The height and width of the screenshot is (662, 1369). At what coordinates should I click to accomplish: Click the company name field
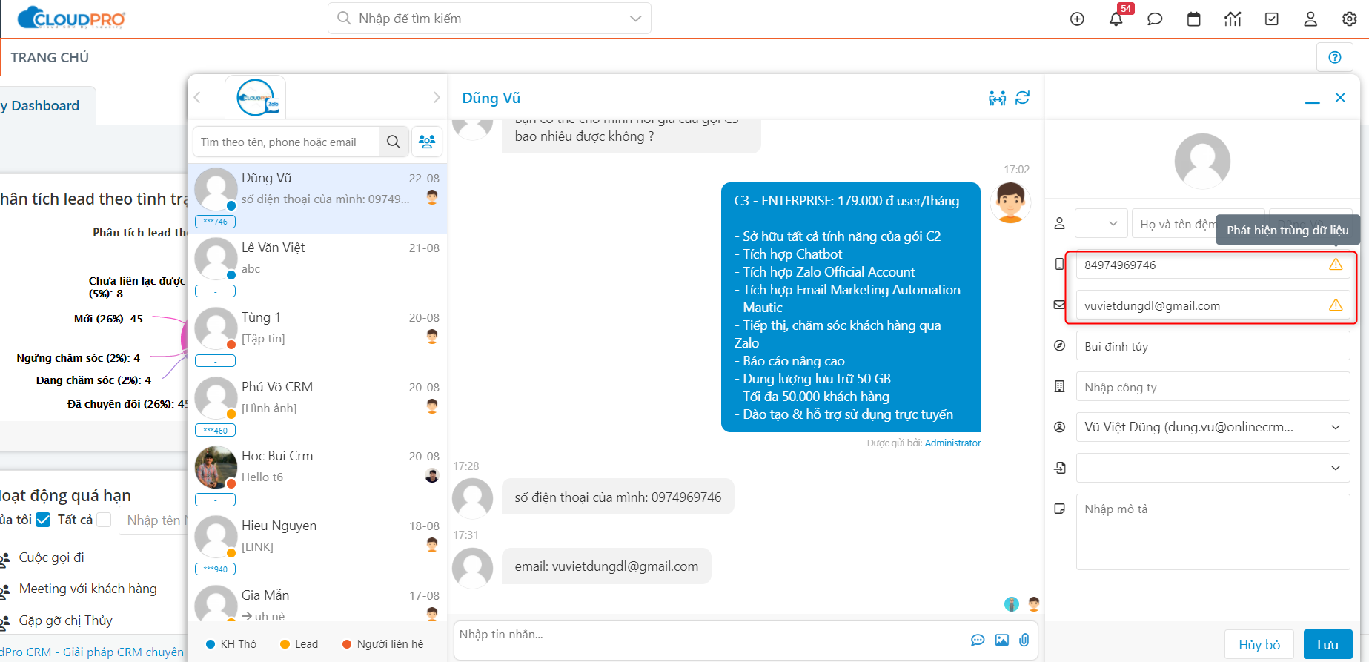point(1213,387)
